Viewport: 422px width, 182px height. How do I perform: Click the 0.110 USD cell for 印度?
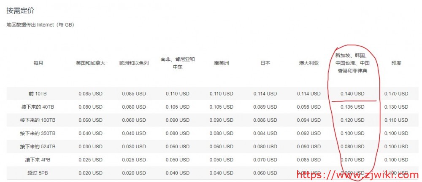point(396,120)
